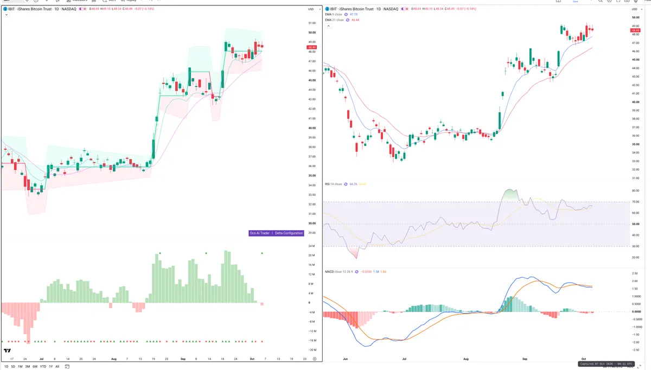Screen dimensions: 651x370
Task: Select the 5D time range
Action: 13,366
